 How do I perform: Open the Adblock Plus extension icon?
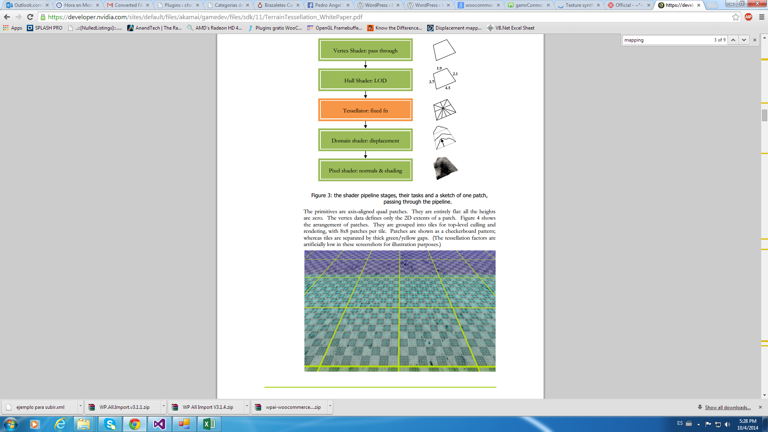(x=748, y=17)
